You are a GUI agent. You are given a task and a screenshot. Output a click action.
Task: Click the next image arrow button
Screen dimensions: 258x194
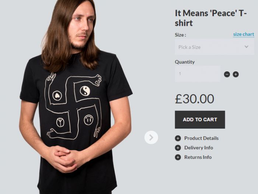click(151, 137)
